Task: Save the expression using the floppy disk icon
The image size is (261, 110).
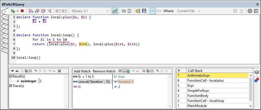Action: click(x=144, y=11)
